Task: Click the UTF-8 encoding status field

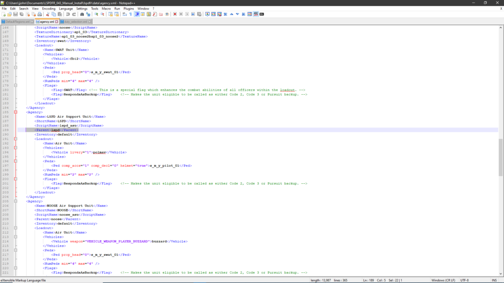Action: pos(465,280)
